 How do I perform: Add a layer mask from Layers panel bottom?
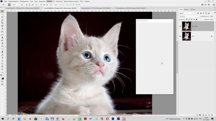[x=200, y=115]
